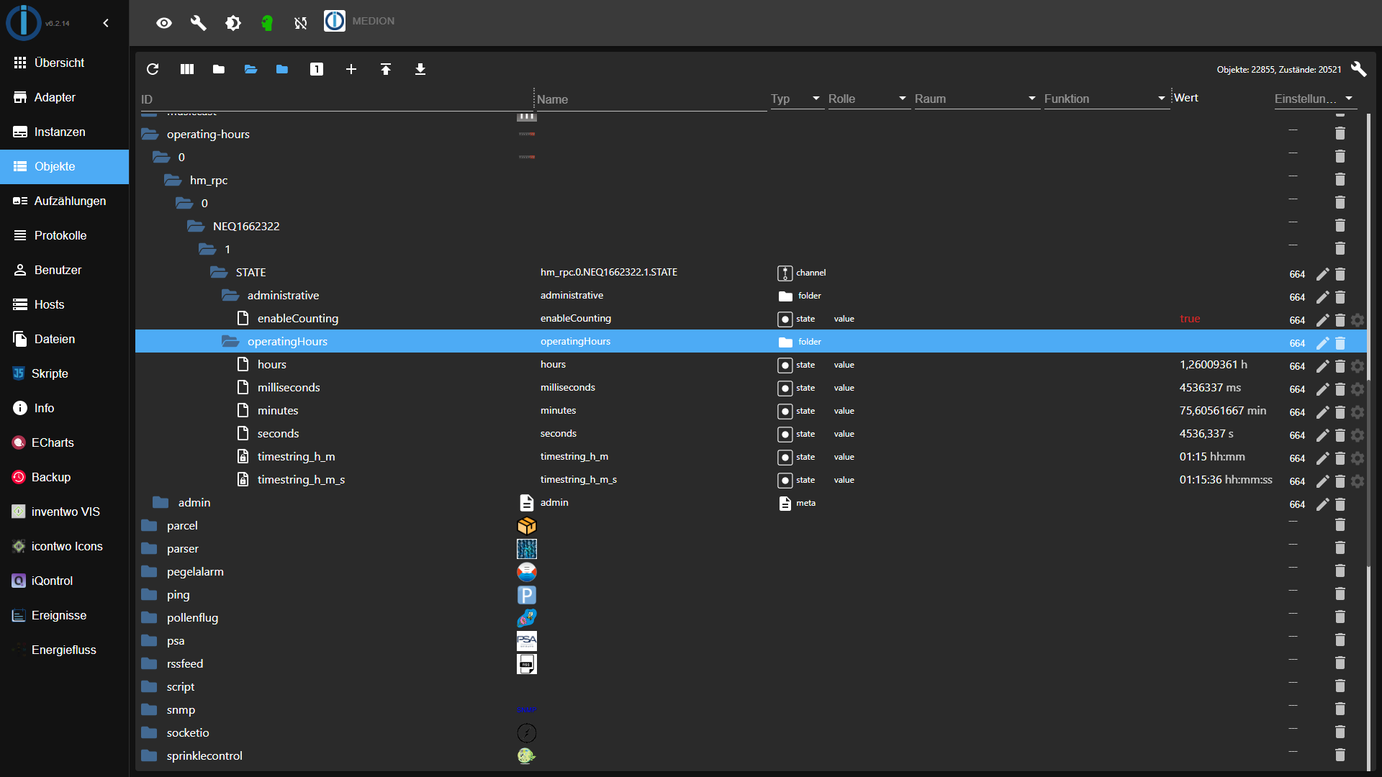Collapse all folders with the closed-folder icon
1382x777 pixels.
tap(219, 69)
